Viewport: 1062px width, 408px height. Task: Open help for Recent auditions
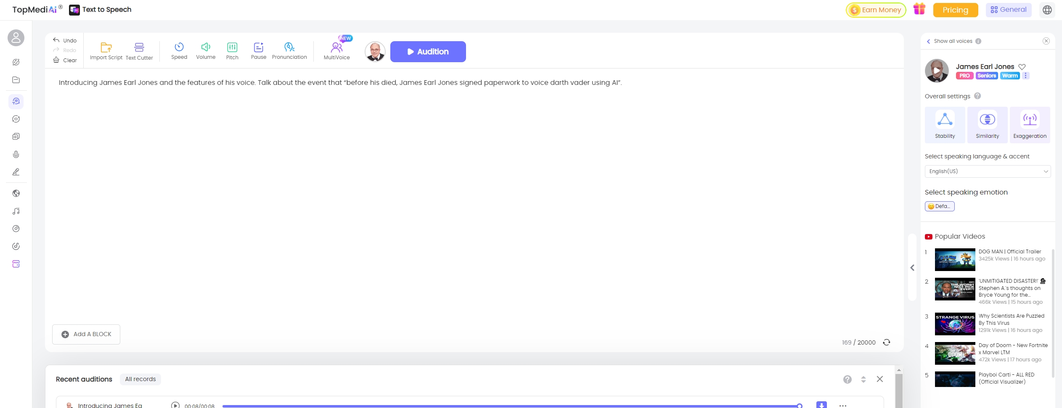click(x=847, y=379)
